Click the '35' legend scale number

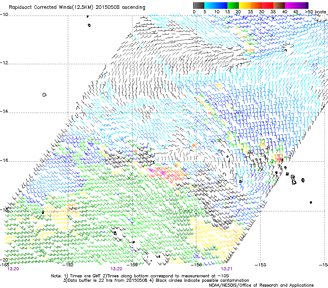273,12
